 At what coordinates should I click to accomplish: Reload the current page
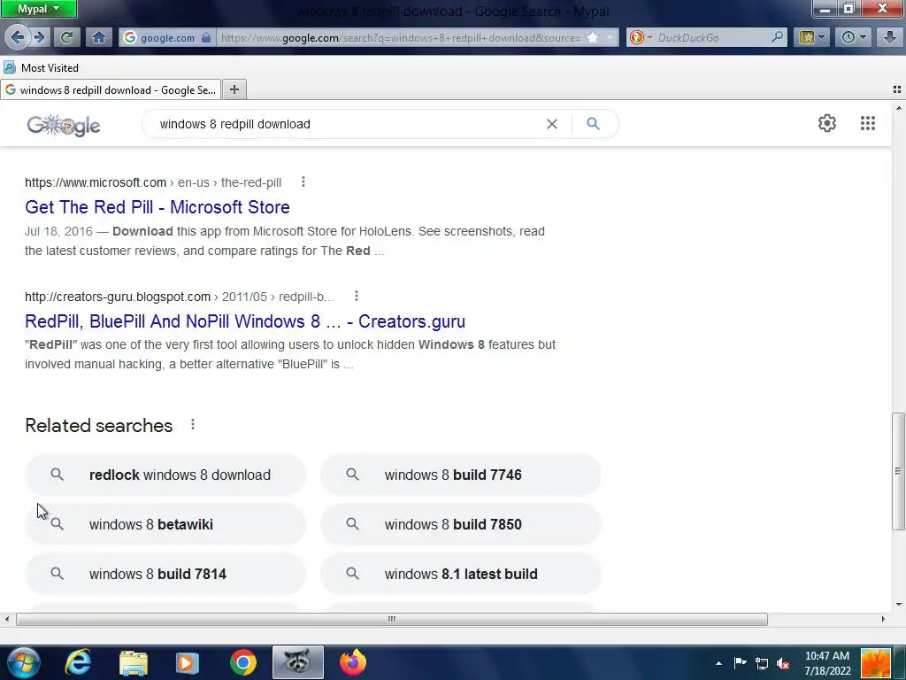(66, 37)
